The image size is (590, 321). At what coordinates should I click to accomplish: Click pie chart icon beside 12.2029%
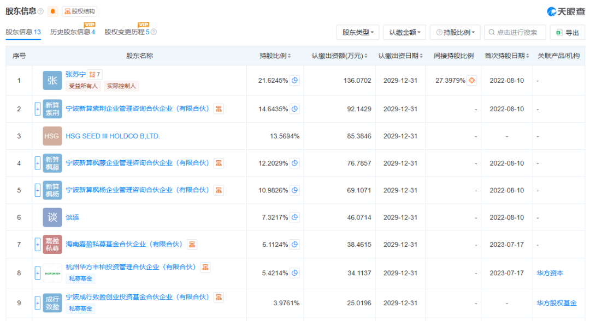click(x=294, y=163)
